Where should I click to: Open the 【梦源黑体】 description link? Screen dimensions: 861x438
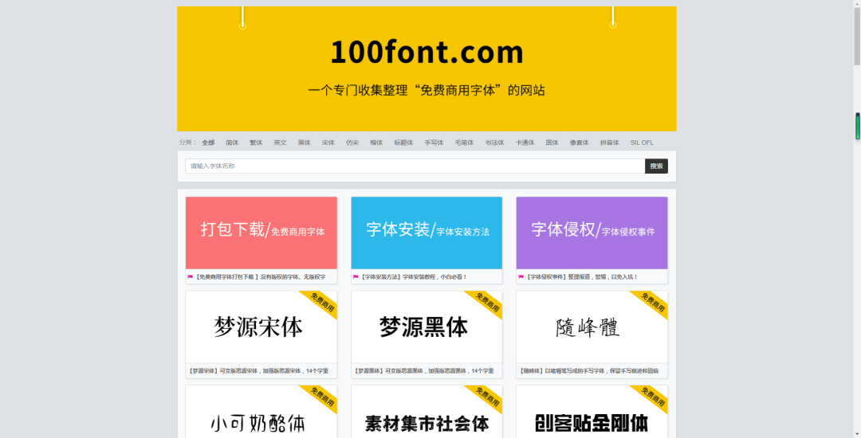click(x=424, y=371)
